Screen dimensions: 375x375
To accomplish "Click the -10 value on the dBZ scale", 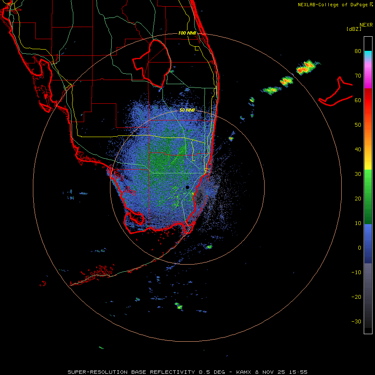I will pyautogui.click(x=356, y=272).
